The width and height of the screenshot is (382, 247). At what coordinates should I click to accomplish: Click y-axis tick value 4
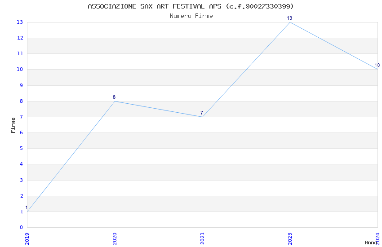[22, 164]
